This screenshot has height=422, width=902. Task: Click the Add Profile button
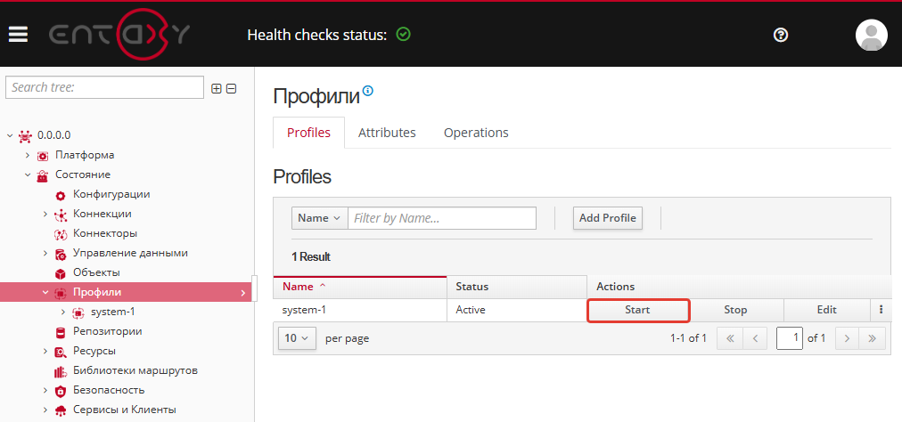(608, 218)
